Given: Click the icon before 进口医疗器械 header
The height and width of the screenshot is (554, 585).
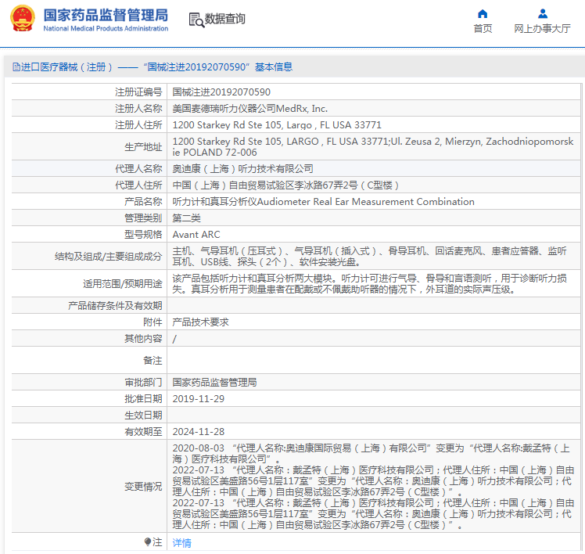Looking at the screenshot, I should click(16, 67).
